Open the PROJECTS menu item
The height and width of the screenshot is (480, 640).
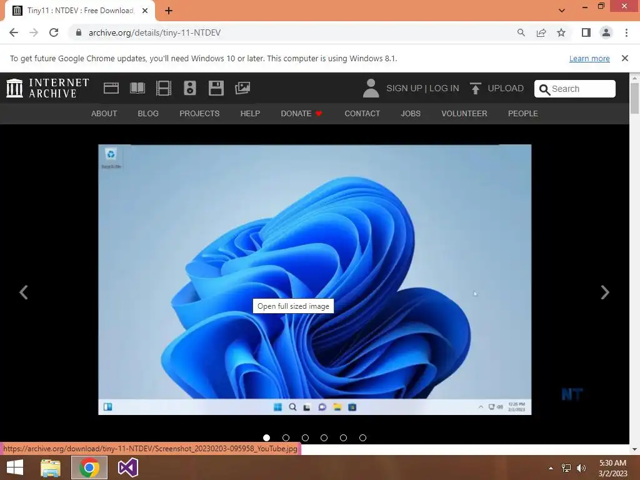coord(199,114)
